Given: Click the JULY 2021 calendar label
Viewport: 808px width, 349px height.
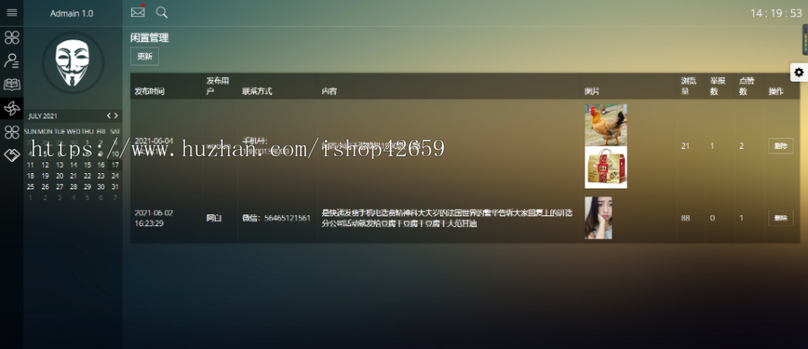Looking at the screenshot, I should (43, 117).
